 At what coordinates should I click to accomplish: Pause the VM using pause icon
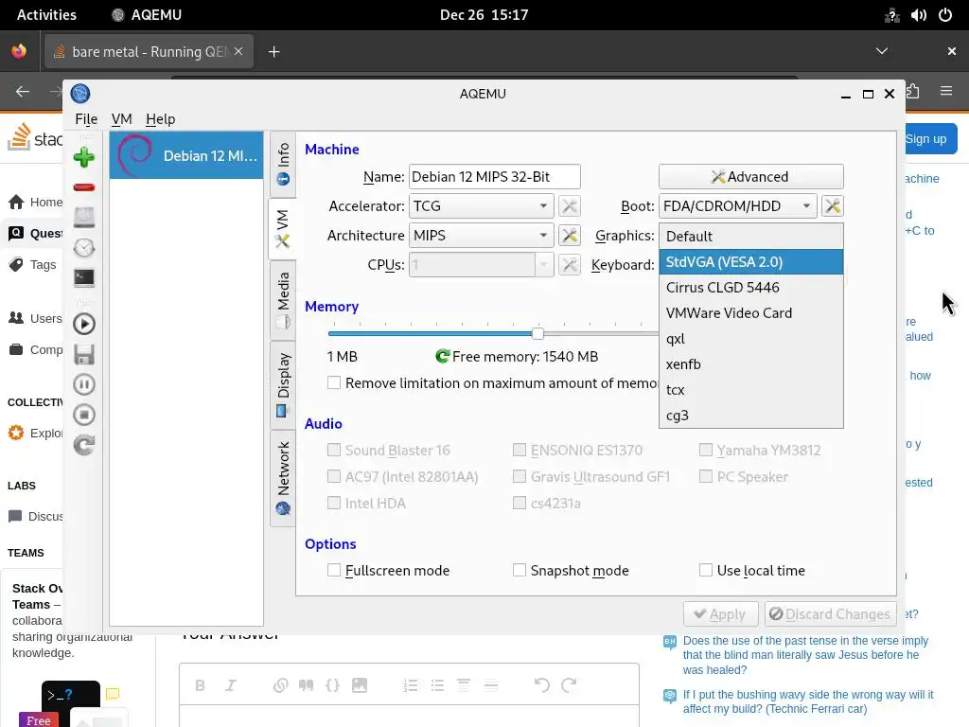(x=84, y=384)
